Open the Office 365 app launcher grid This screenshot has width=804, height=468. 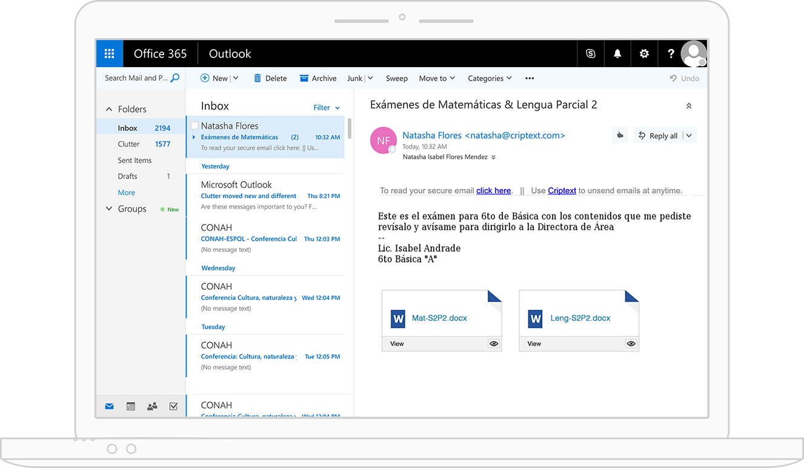[109, 54]
